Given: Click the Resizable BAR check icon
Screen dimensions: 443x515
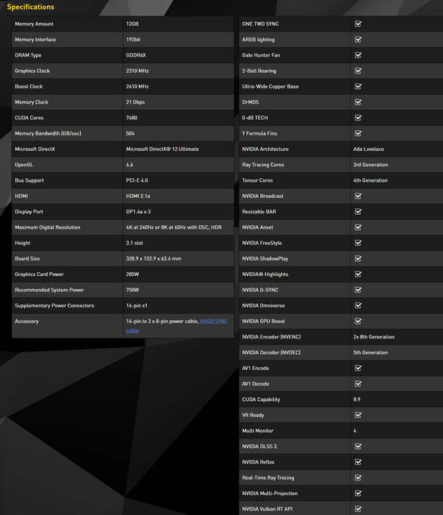Looking at the screenshot, I should (x=358, y=212).
